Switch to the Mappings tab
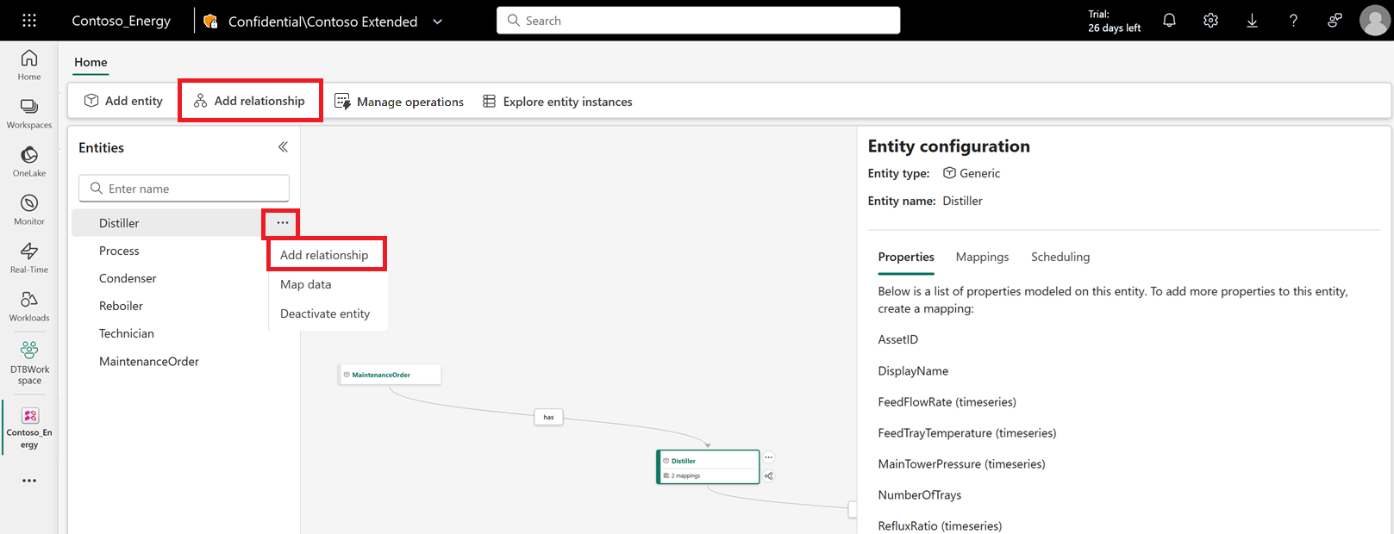 pyautogui.click(x=982, y=257)
